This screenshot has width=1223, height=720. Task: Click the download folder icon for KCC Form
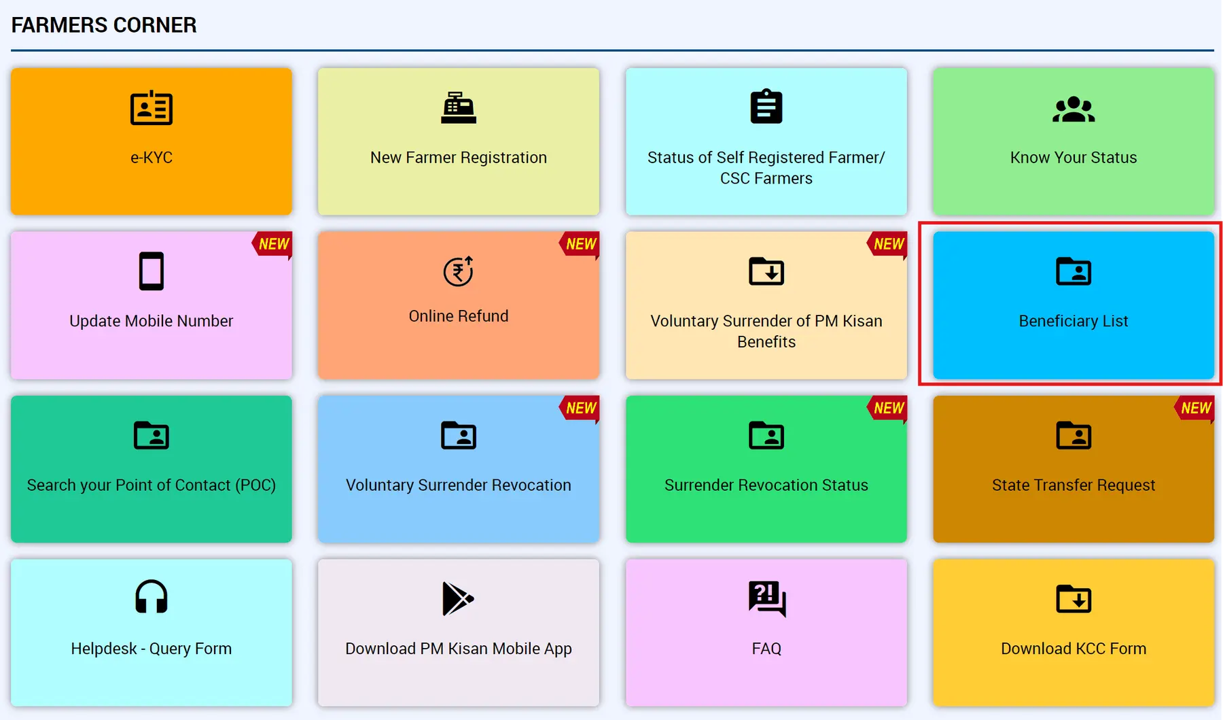[x=1073, y=599]
